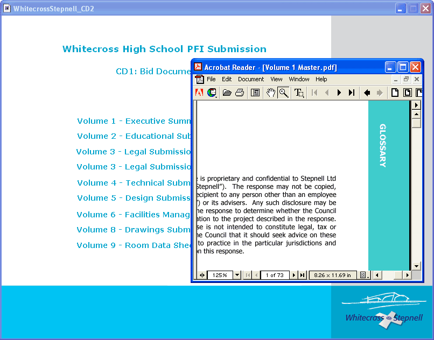
Task: Click vertical scrollbar down arrow
Action: tap(416, 266)
